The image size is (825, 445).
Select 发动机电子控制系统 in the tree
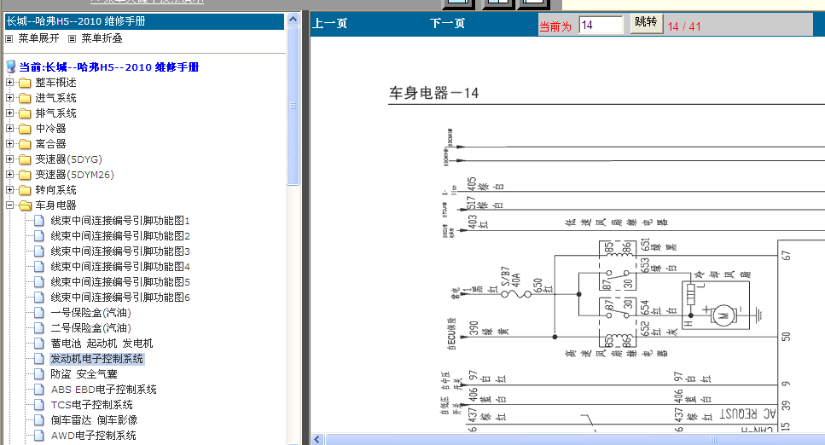[96, 359]
